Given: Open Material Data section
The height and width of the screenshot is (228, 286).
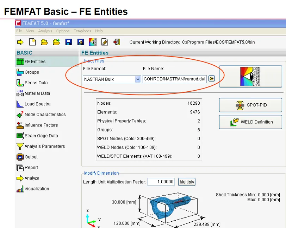Looking at the screenshot, I should pyautogui.click(x=33, y=93).
